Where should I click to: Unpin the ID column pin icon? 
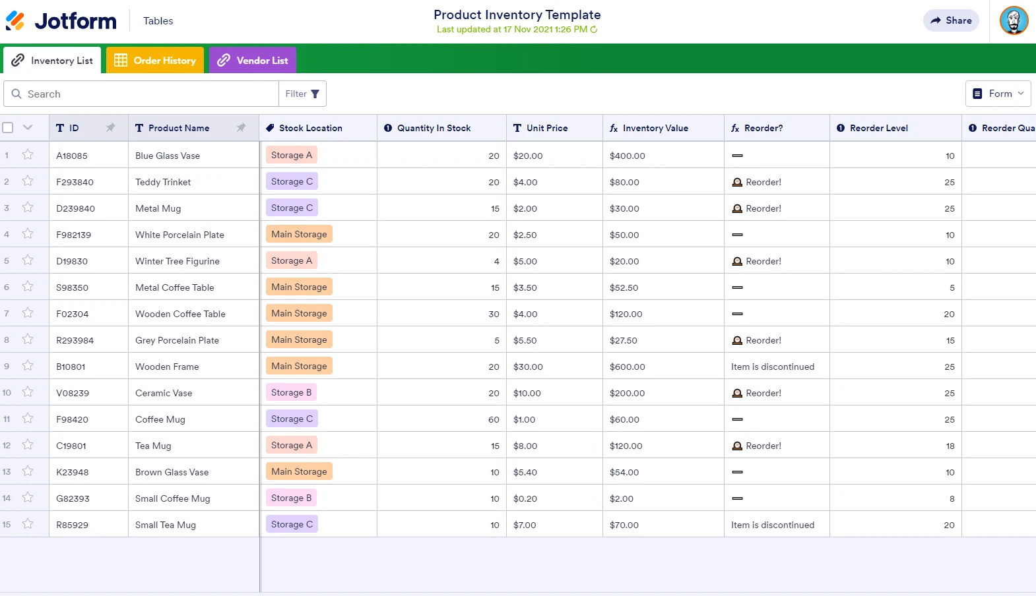pos(110,128)
